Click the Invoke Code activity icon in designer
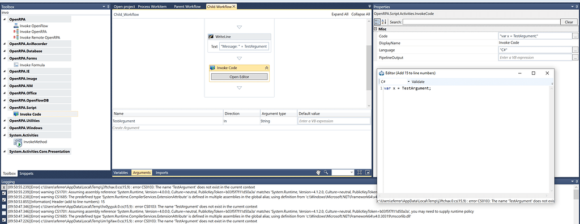Viewport: 580px width, 224px height. (212, 67)
